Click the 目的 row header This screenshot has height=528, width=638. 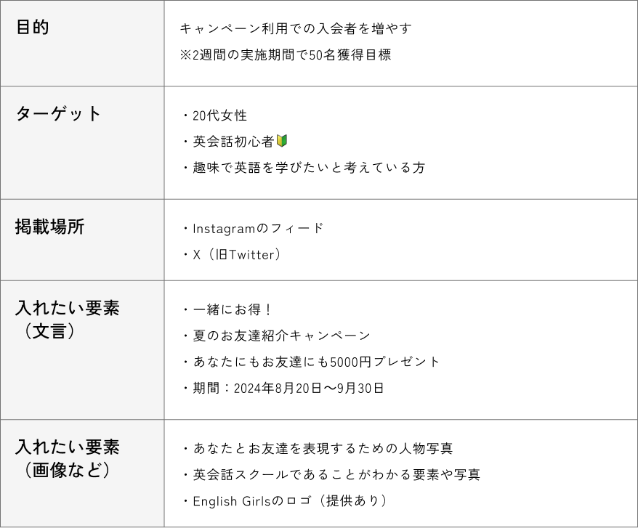click(x=33, y=28)
